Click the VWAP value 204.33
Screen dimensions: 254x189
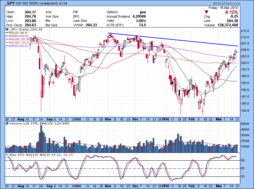point(91,25)
